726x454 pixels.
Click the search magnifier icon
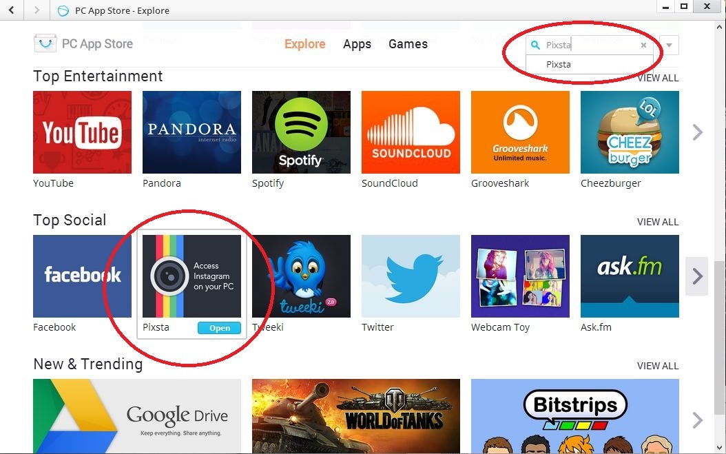coord(535,45)
